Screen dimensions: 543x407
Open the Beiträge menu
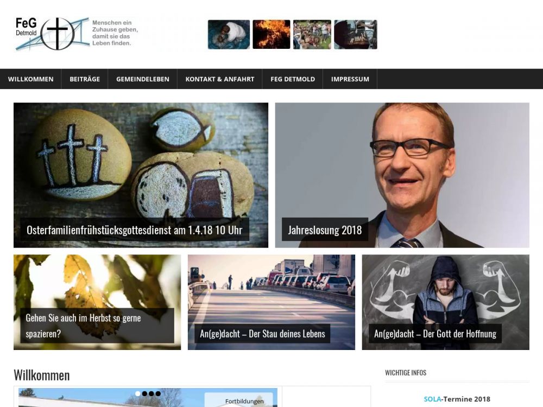click(85, 79)
